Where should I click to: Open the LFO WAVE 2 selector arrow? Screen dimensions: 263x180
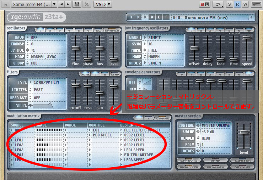(x=145, y=63)
